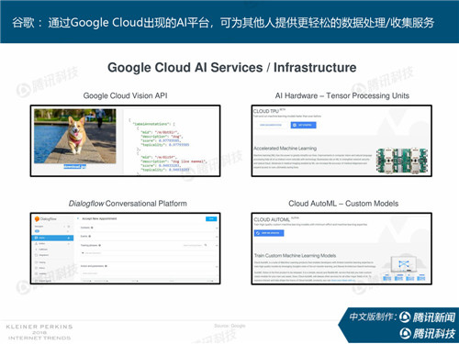Click the blue button under Cloud AutoML heading
Image resolution: width=459 pixels, height=344 pixels.
click(x=269, y=233)
